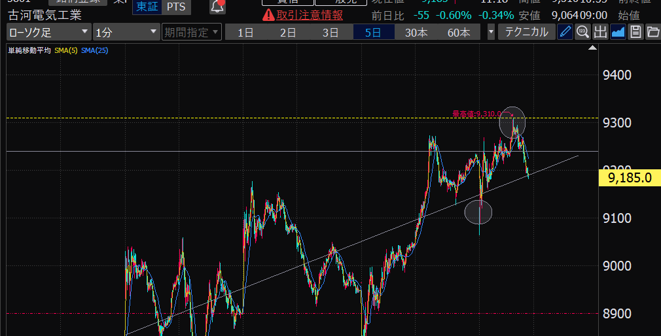Select the 30本 period tab
This screenshot has width=661, height=336.
416,32
